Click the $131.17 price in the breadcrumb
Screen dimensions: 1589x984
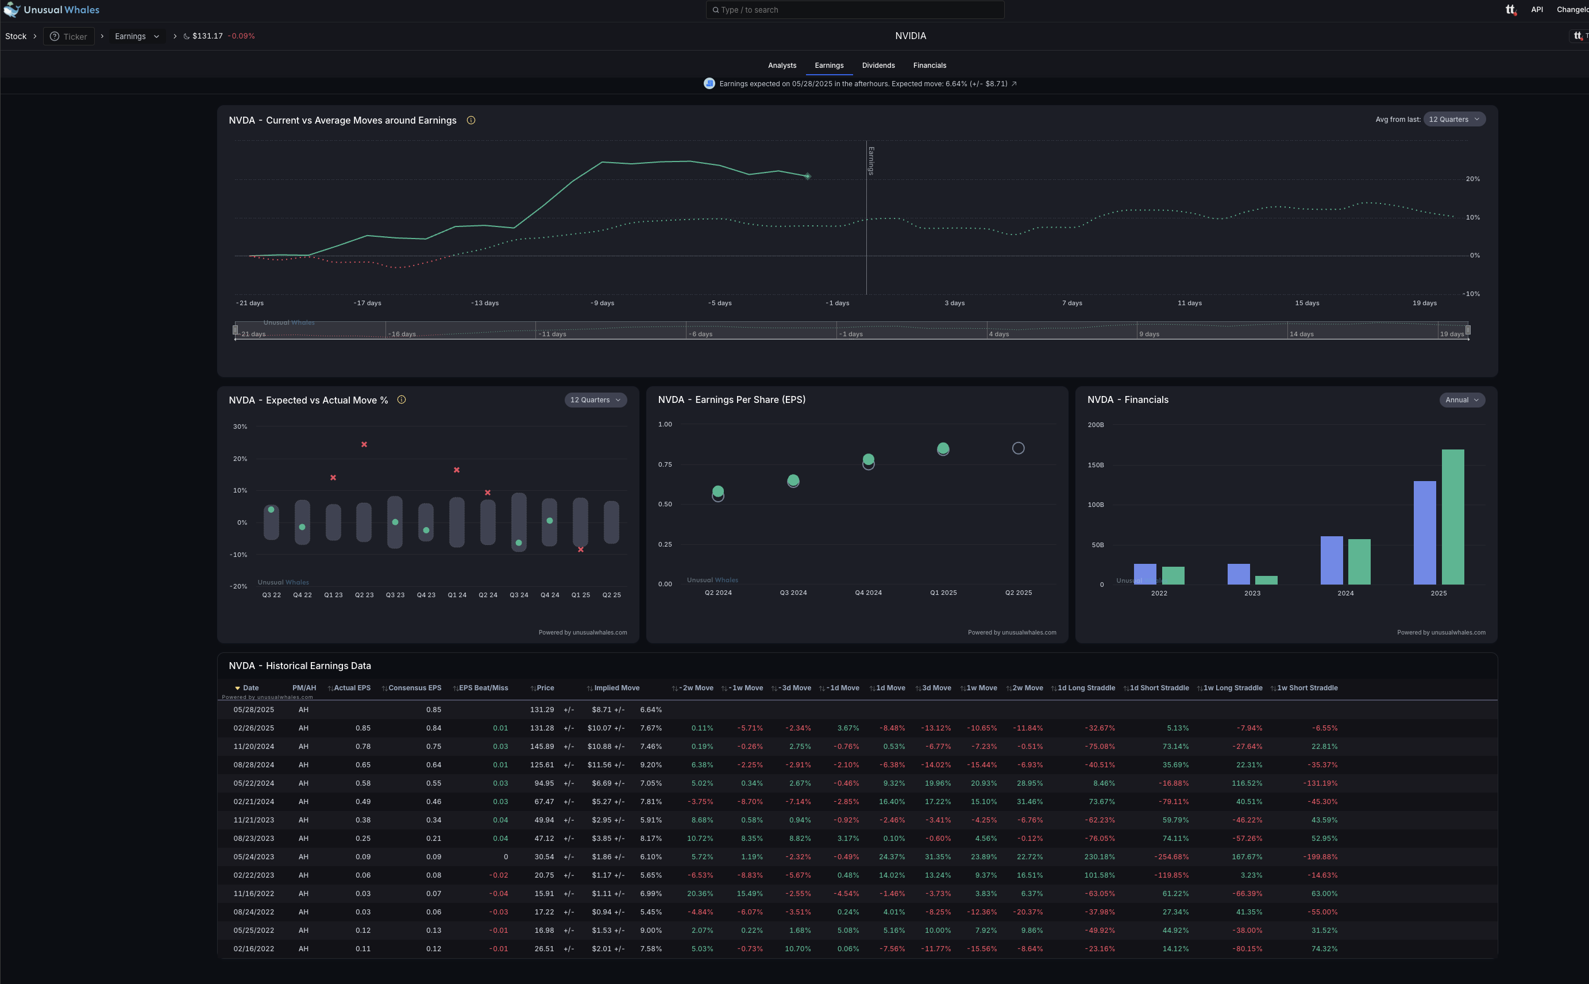pyautogui.click(x=207, y=36)
